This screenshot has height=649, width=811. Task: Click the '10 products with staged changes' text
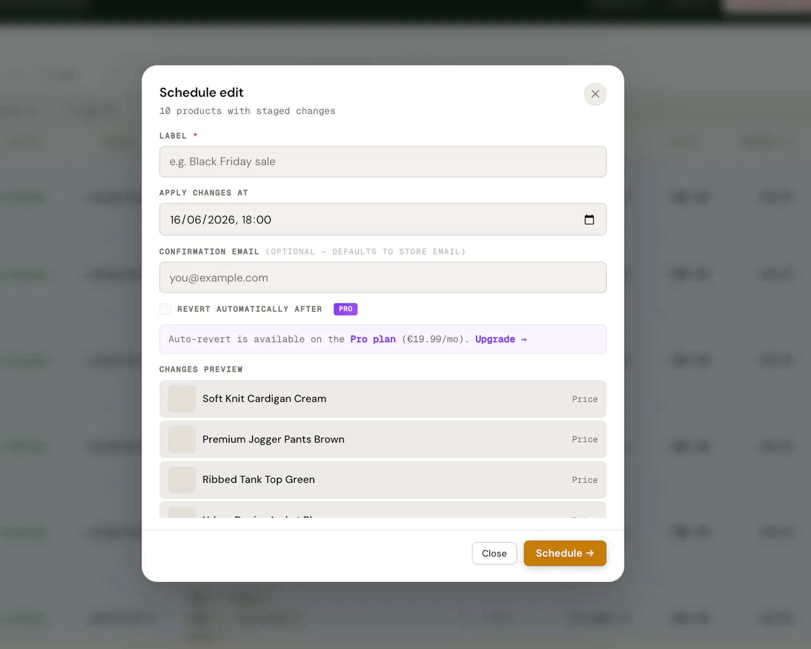247,111
